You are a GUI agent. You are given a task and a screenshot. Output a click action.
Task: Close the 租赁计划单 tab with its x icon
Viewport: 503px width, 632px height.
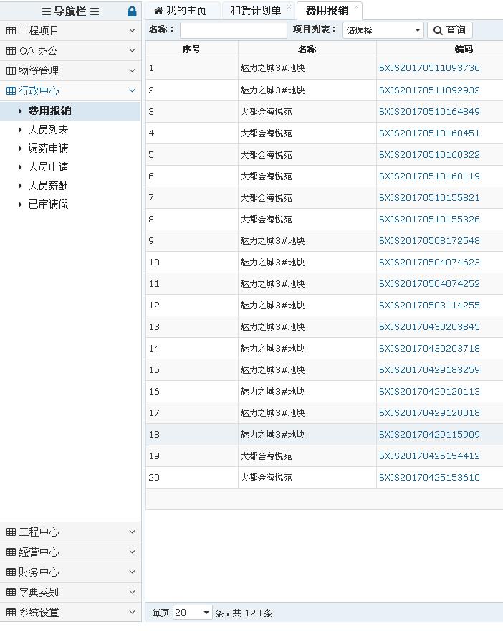[289, 7]
